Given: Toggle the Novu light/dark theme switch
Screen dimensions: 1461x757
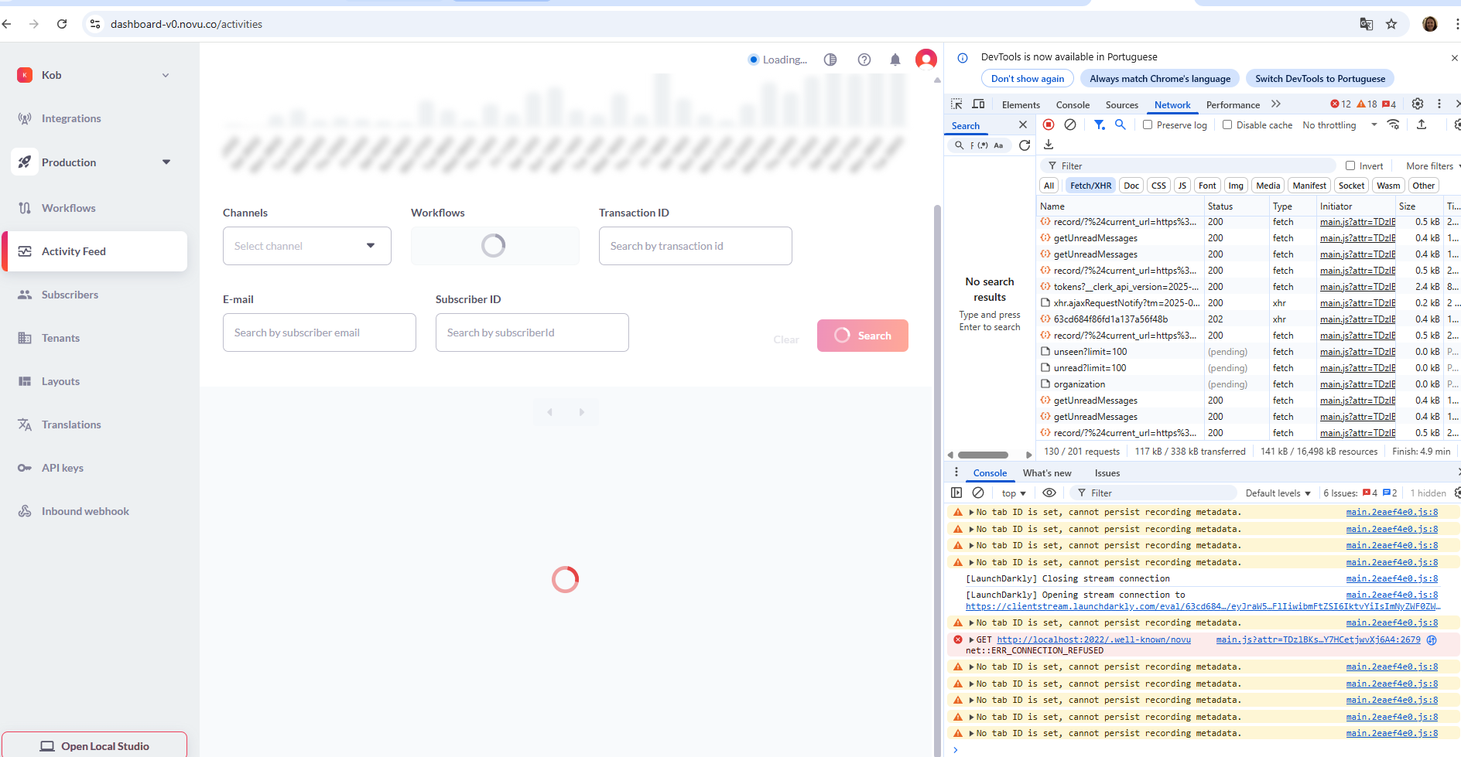Looking at the screenshot, I should coord(830,60).
